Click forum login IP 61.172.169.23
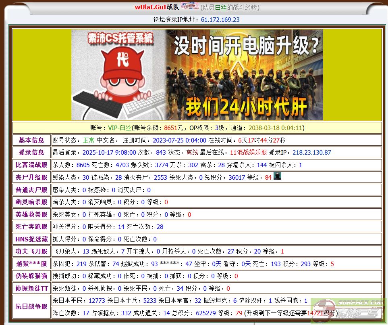Image resolution: width=388 pixels, height=325 pixels. pos(220,19)
